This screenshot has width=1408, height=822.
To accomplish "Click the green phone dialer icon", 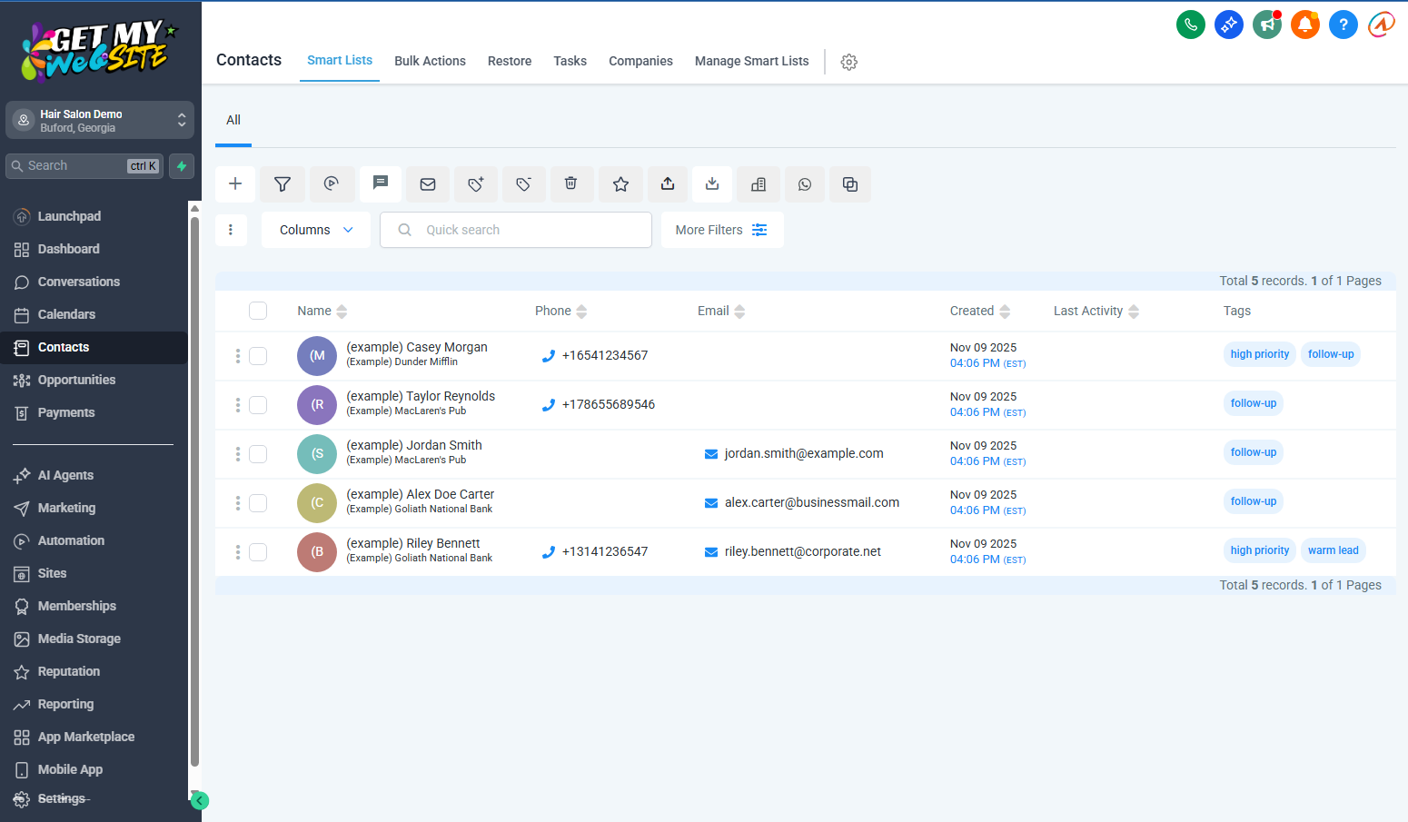I will coord(1190,25).
